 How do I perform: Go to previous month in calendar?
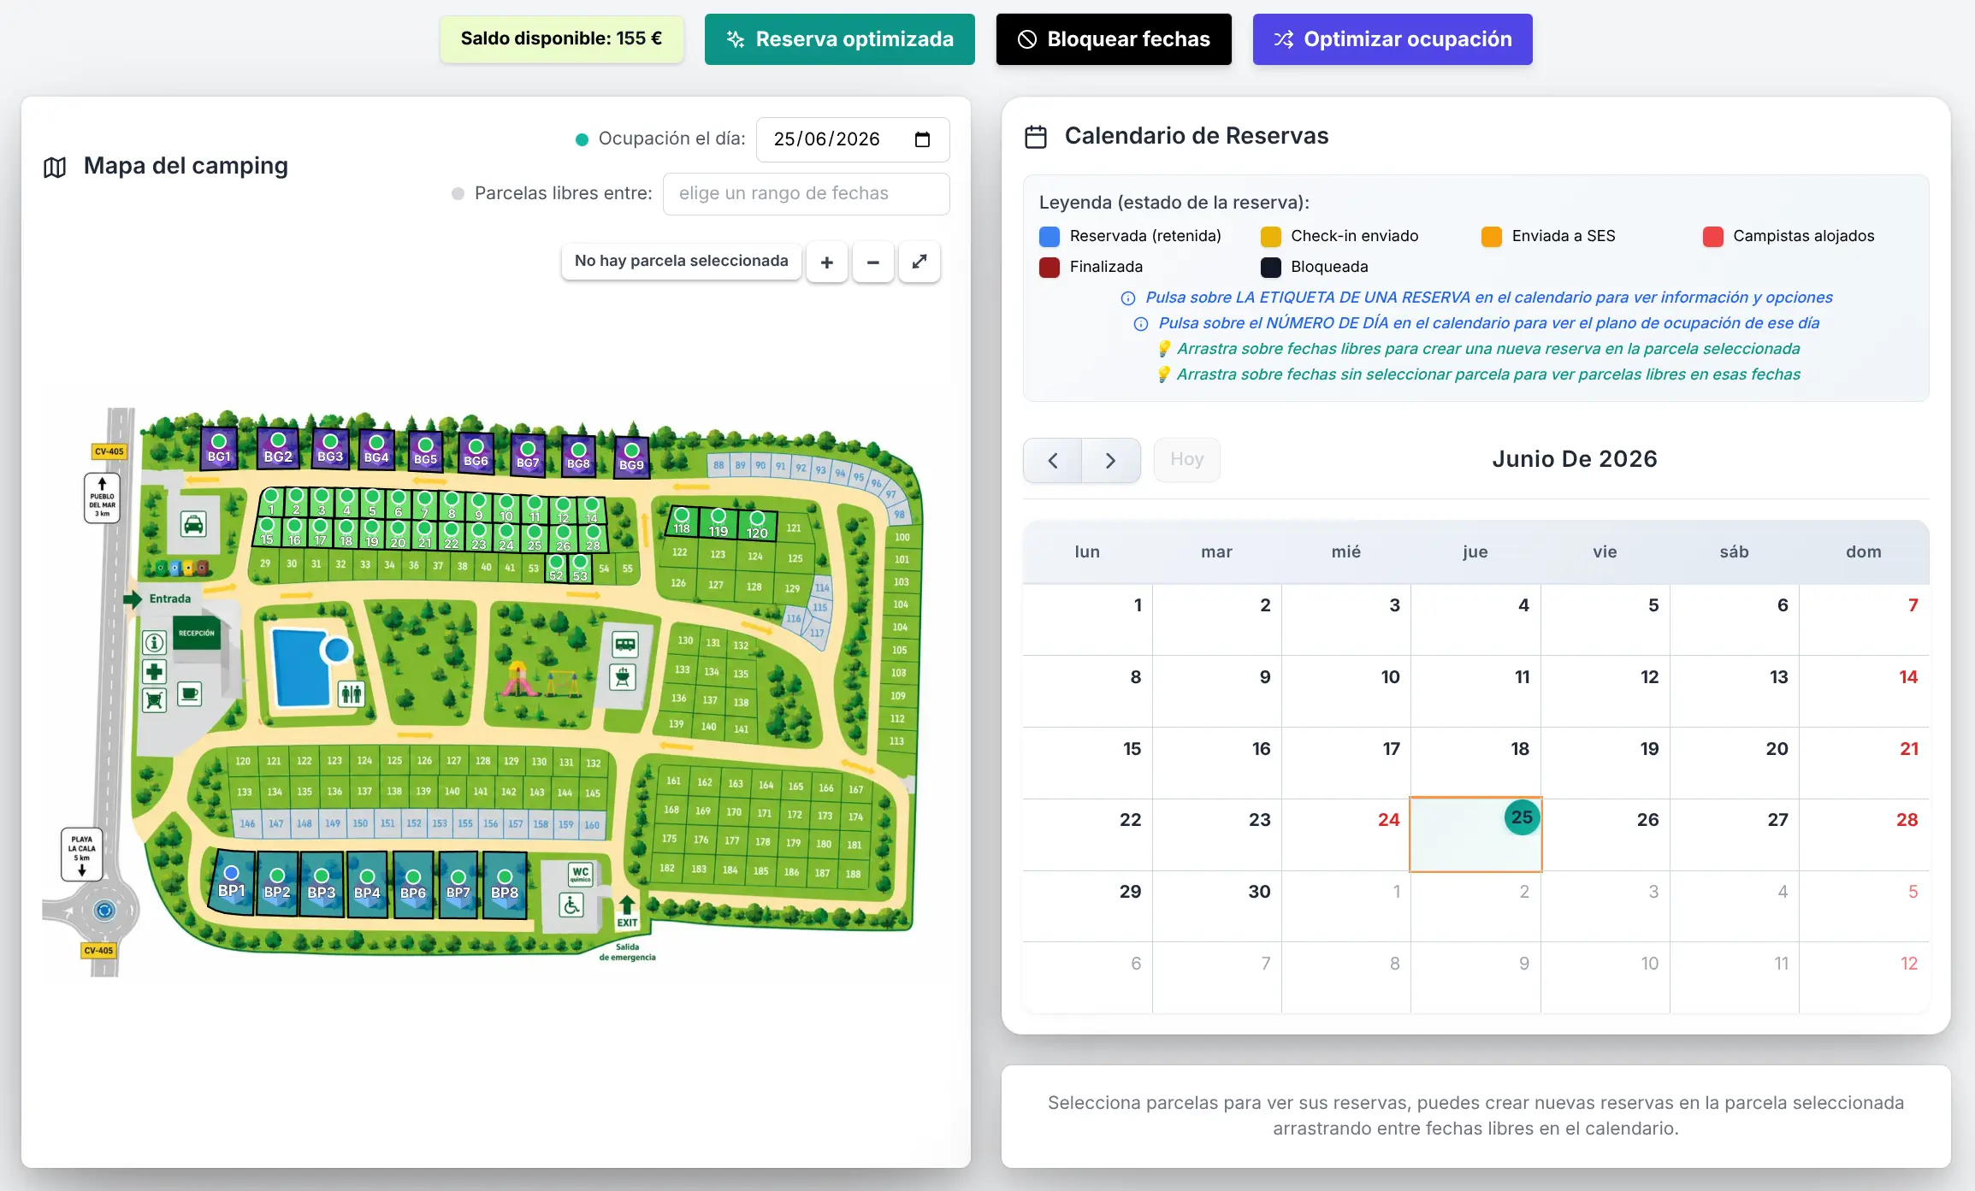1052,460
